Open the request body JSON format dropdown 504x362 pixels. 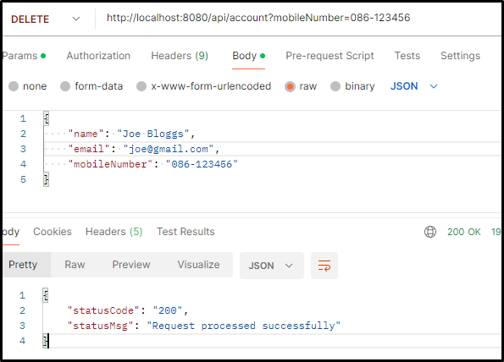coord(414,86)
